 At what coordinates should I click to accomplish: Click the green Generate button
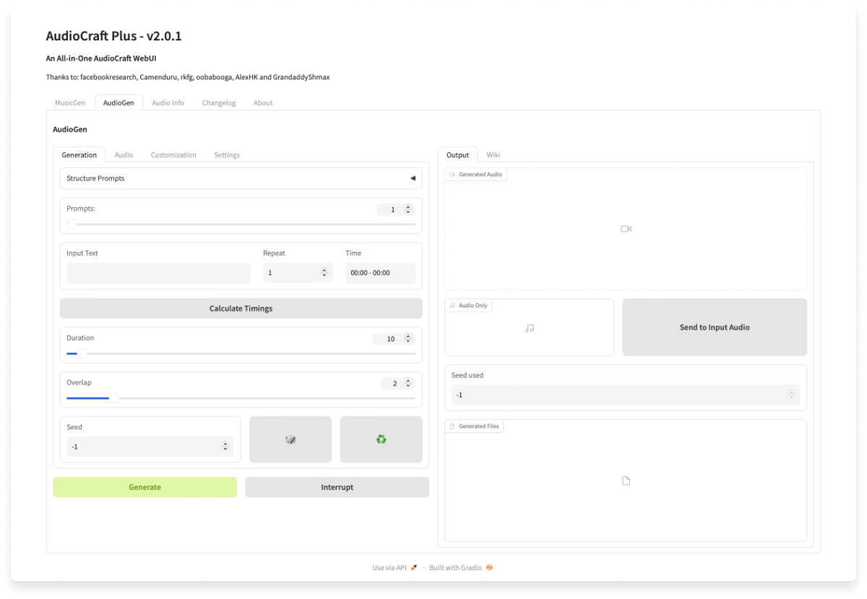(x=144, y=487)
